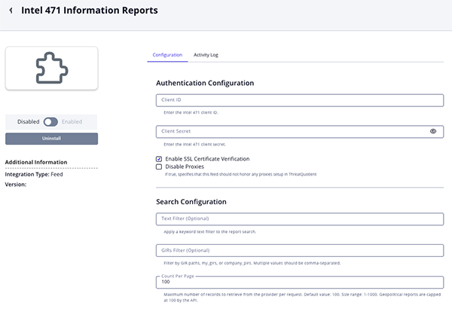The image size is (452, 309).
Task: Focus the Client Secret input field
Action: click(x=300, y=132)
